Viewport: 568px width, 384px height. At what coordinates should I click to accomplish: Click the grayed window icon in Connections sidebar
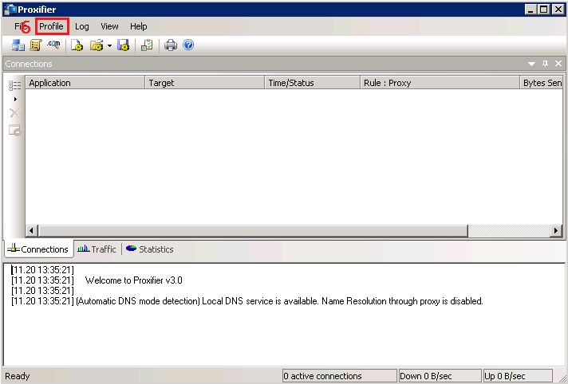tap(15, 130)
